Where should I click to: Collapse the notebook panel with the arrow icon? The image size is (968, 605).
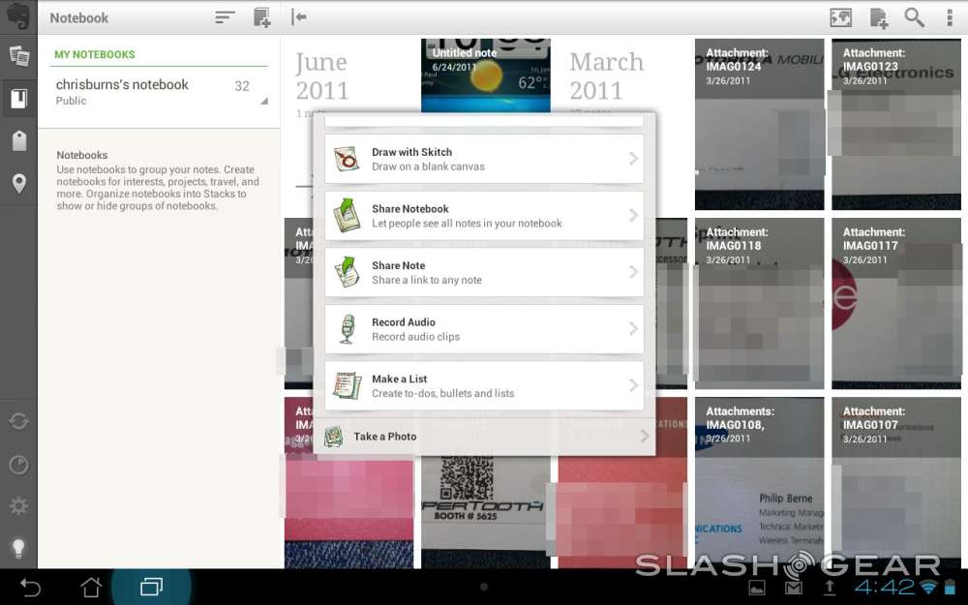click(299, 17)
